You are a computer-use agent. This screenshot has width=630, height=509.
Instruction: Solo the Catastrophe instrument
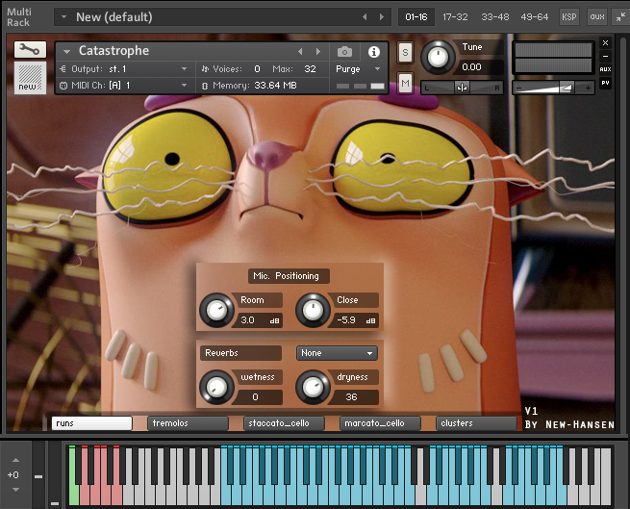coord(405,52)
